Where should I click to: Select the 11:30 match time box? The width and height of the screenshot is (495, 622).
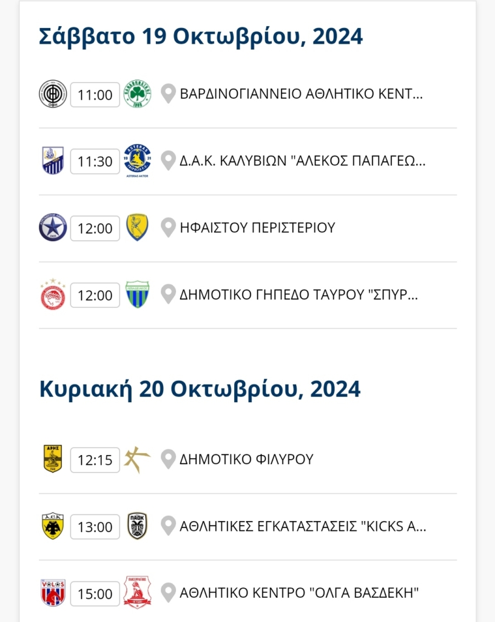point(95,162)
